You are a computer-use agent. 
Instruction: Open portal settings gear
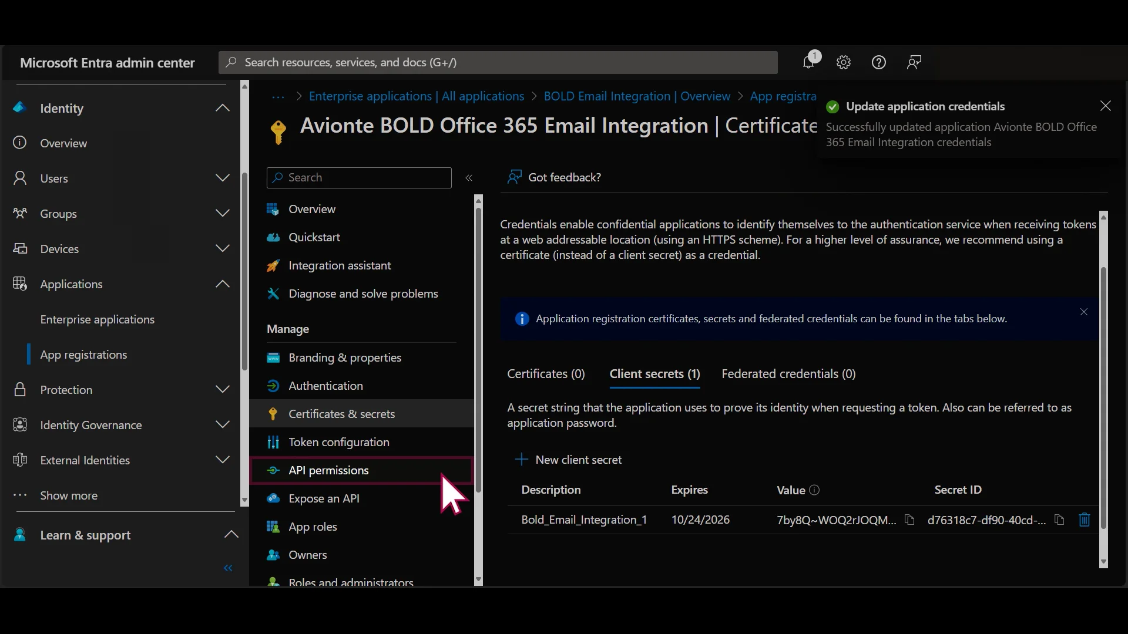click(844, 62)
